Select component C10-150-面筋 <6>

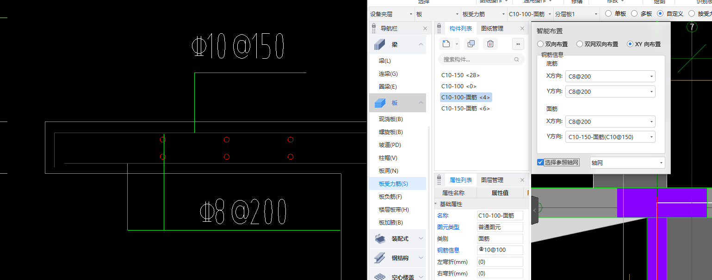click(x=465, y=109)
